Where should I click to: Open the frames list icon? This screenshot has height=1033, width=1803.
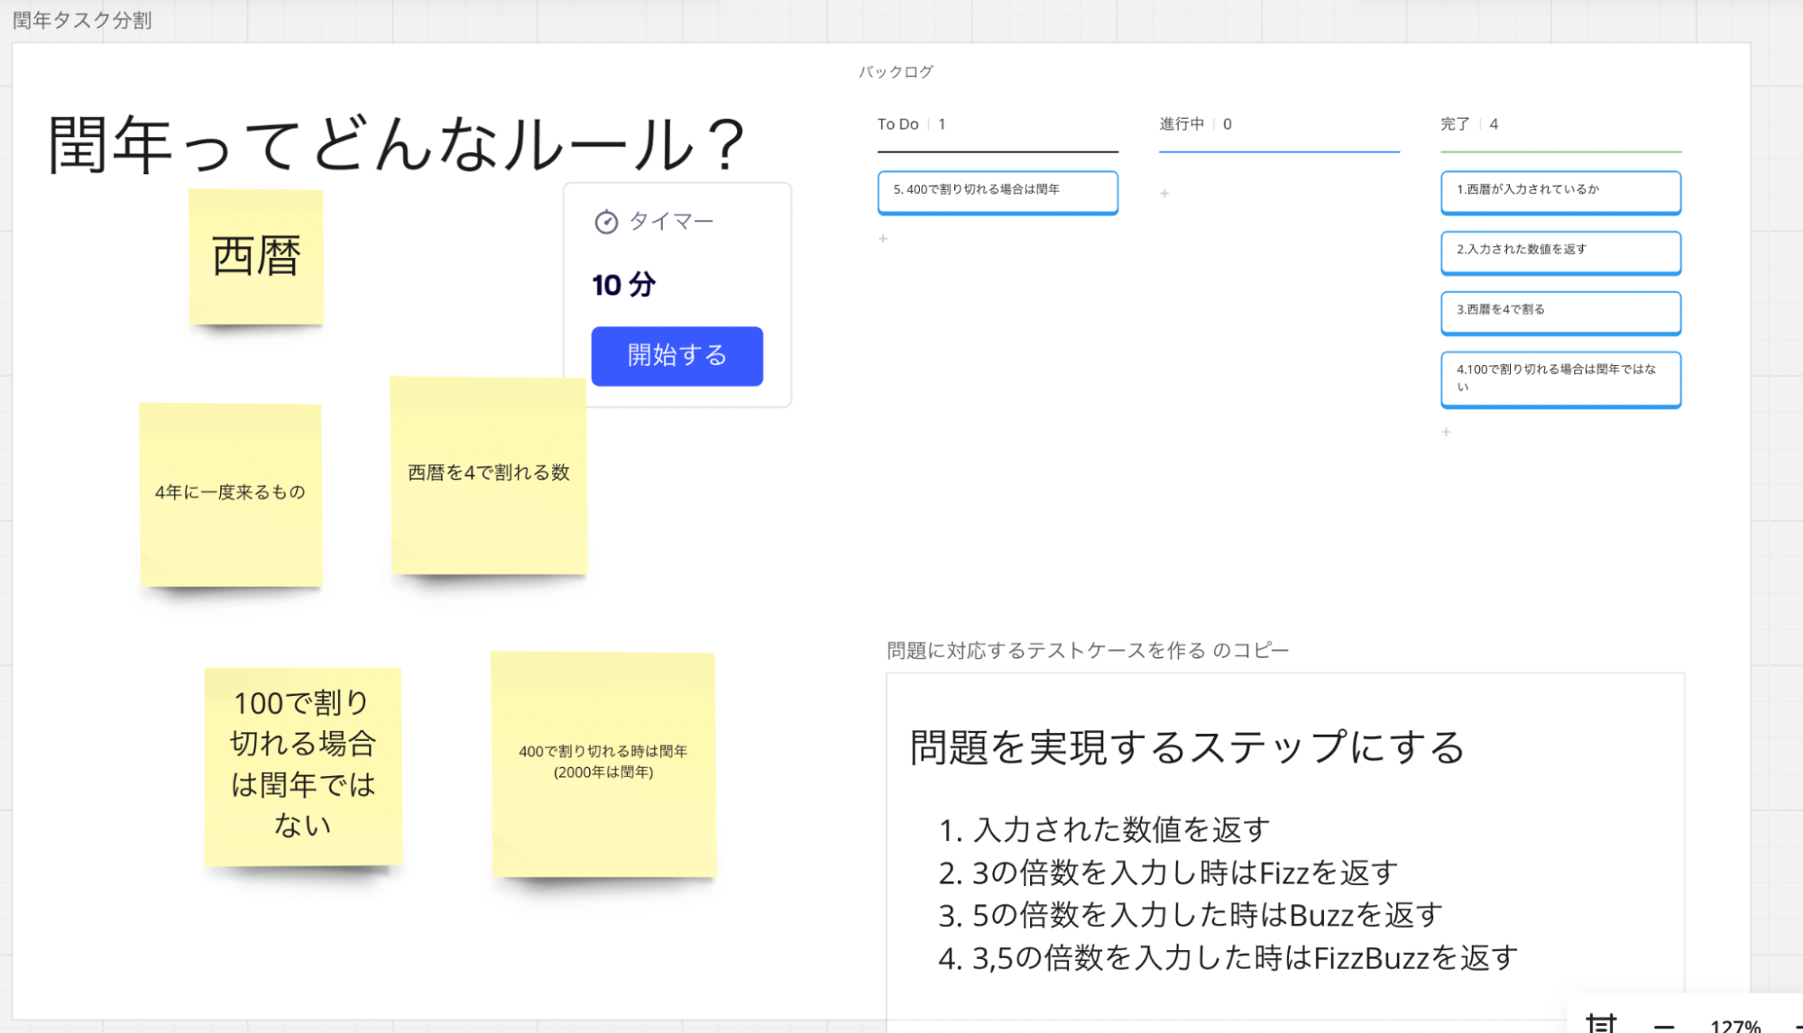(1601, 1024)
